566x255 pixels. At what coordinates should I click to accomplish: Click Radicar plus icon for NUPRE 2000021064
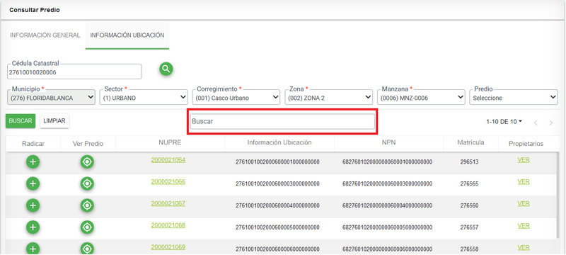point(33,162)
